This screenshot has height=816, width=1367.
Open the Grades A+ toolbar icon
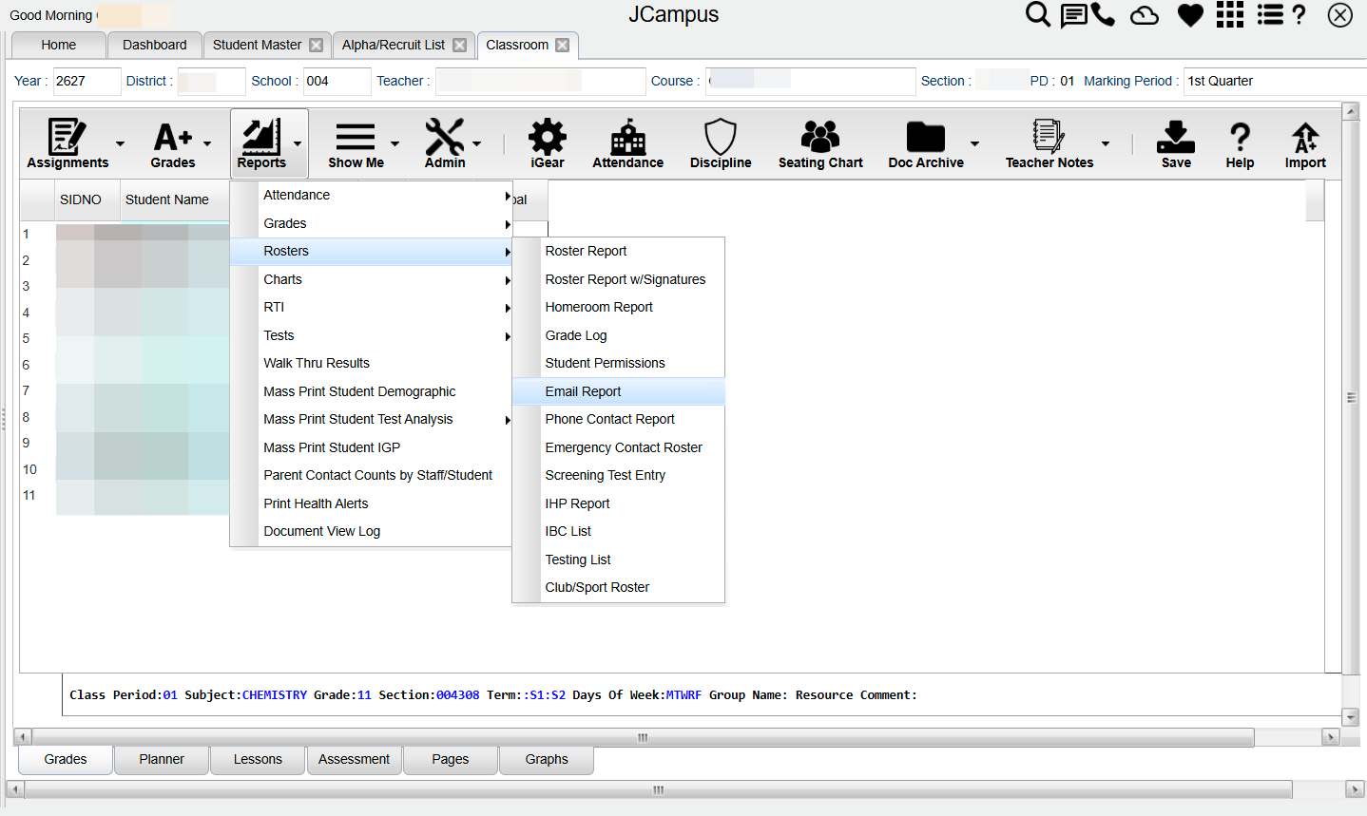click(173, 138)
